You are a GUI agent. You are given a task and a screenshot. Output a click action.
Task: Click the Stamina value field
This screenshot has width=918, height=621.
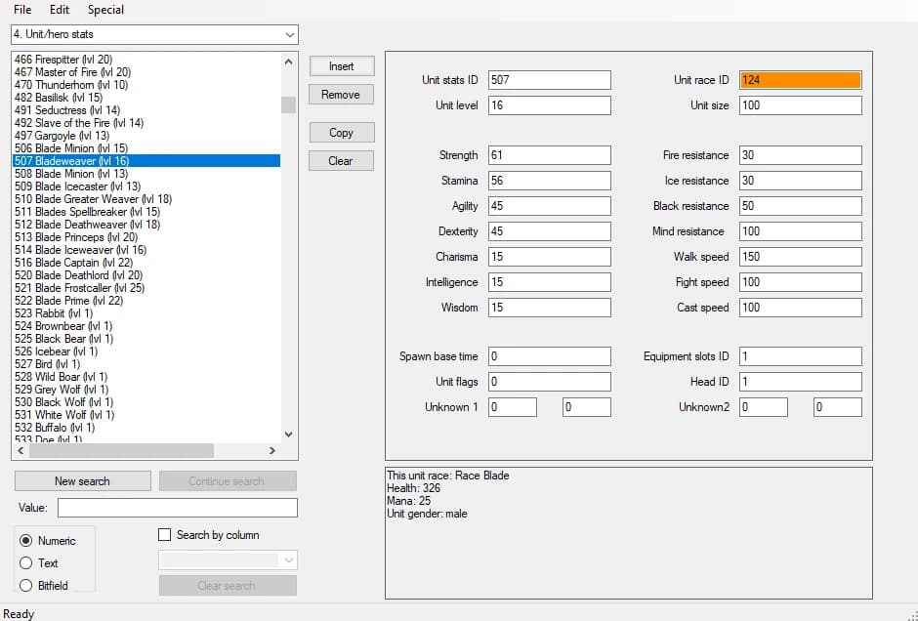coord(550,181)
